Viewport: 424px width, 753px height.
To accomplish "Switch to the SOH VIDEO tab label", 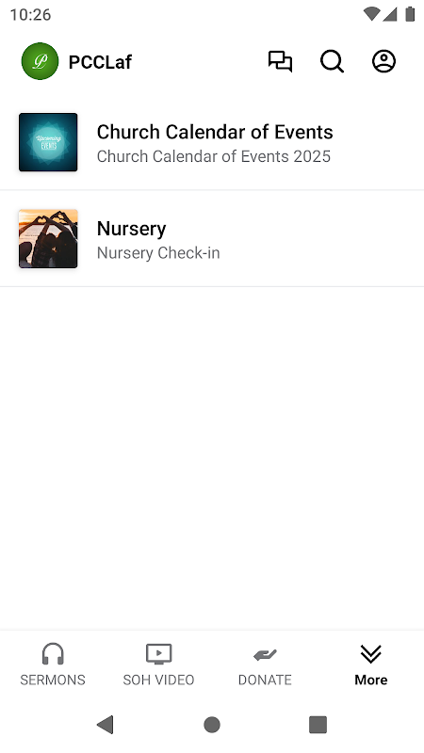I will point(158,680).
